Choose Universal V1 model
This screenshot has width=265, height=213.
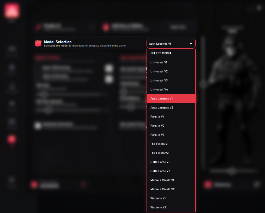(171, 62)
